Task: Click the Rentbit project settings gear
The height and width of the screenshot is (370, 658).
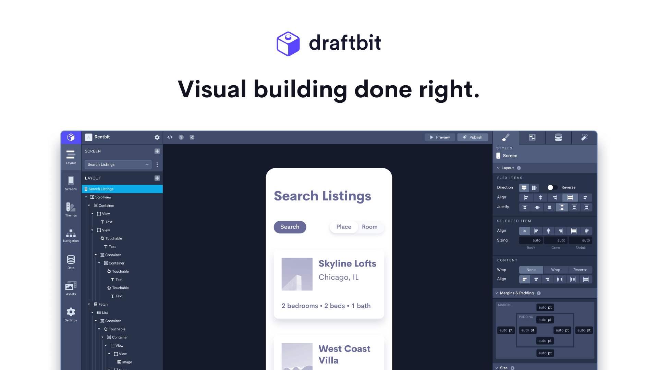Action: 157,137
